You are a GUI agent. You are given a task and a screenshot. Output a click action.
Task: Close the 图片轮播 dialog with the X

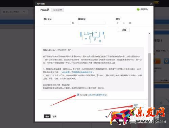click(151, 4)
